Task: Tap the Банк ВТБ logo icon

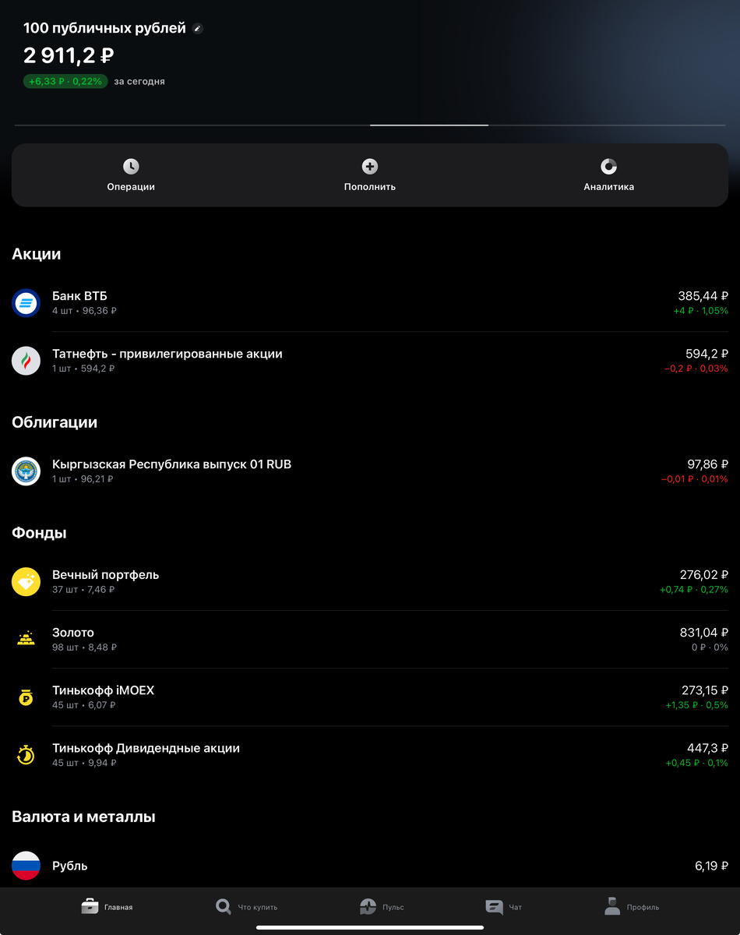Action: (26, 303)
